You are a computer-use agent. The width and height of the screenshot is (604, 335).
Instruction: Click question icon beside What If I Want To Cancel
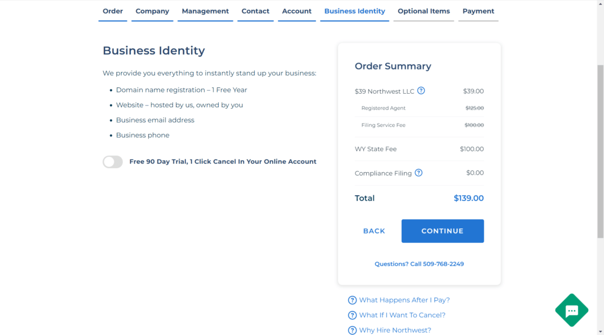click(x=352, y=315)
